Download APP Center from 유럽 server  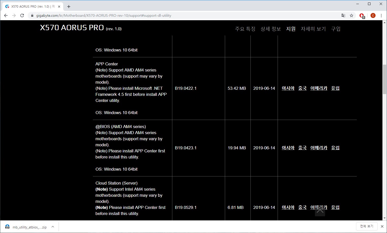pos(335,88)
